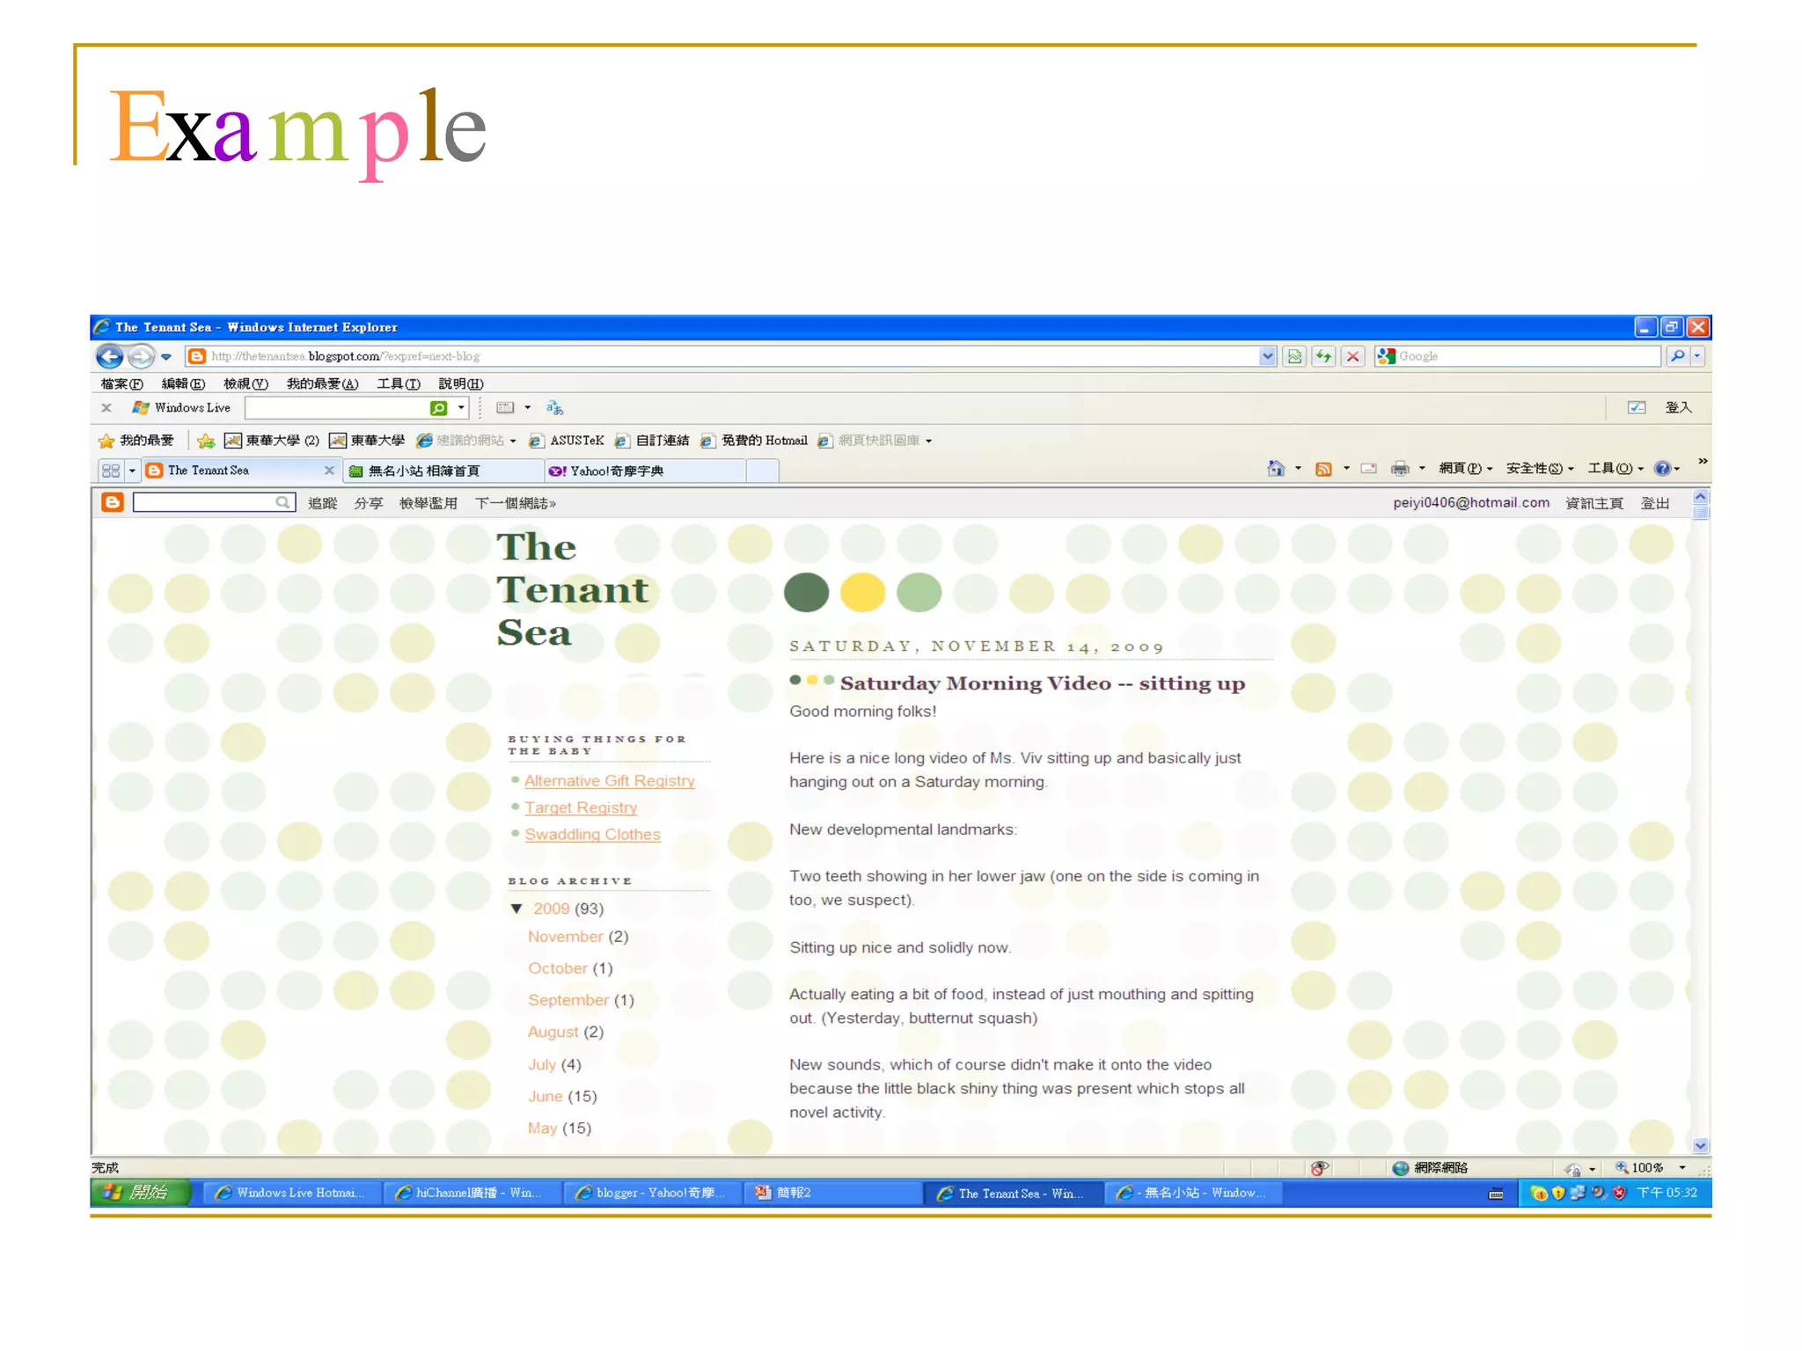Image resolution: width=1802 pixels, height=1351 pixels.
Task: Click the Quick Tabs grid icon
Action: [111, 471]
